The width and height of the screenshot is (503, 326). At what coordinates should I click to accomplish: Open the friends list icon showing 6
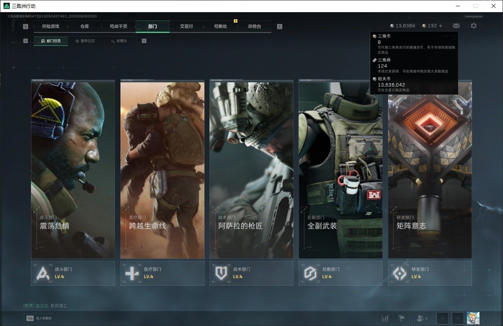pos(422,318)
